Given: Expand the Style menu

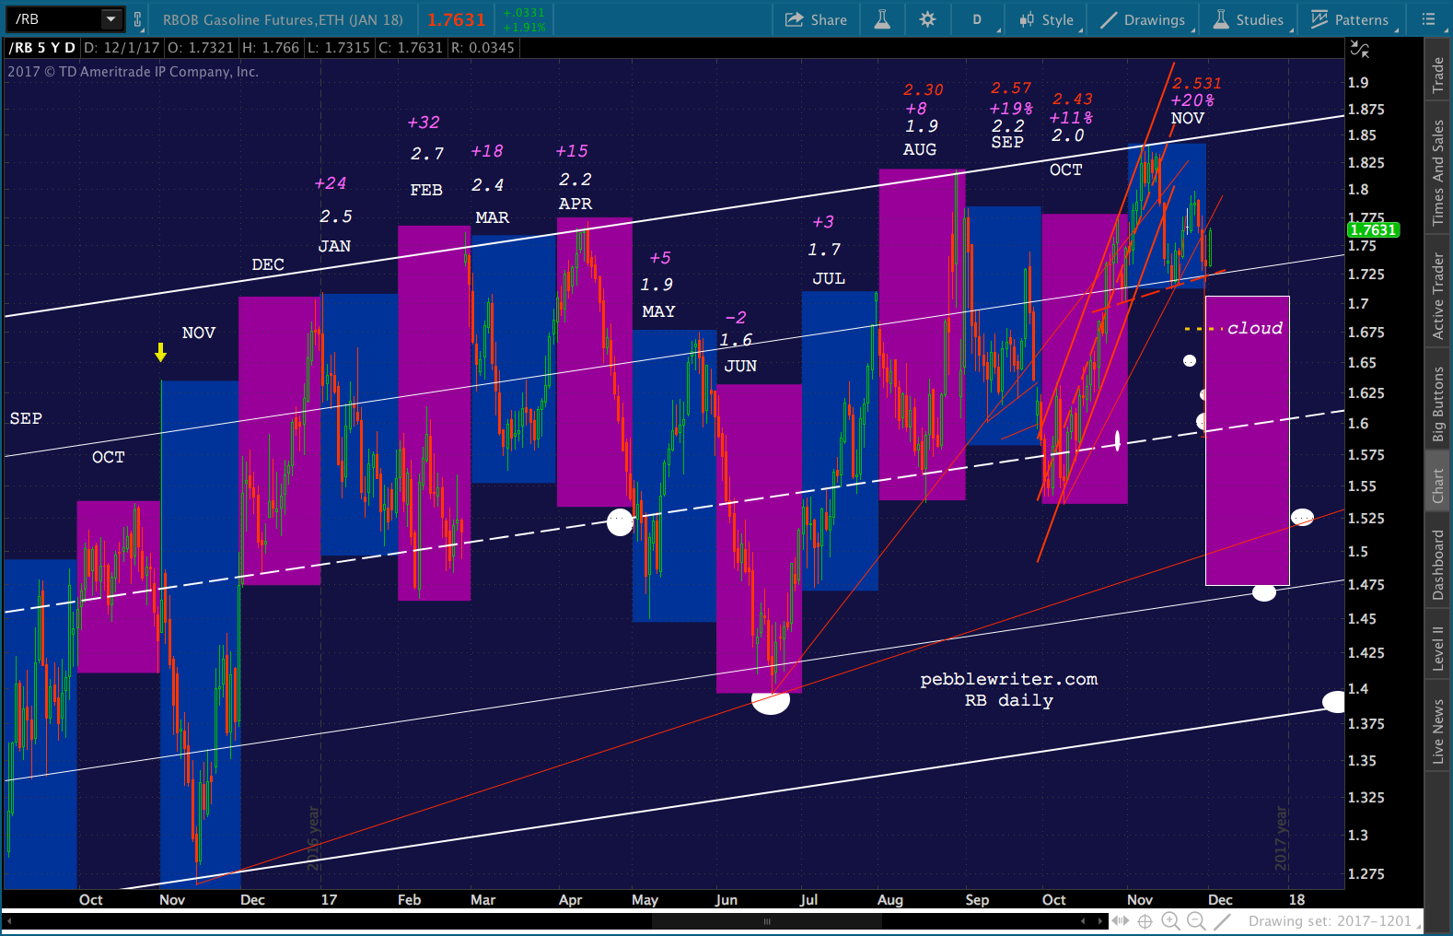Looking at the screenshot, I should coord(1047,19).
